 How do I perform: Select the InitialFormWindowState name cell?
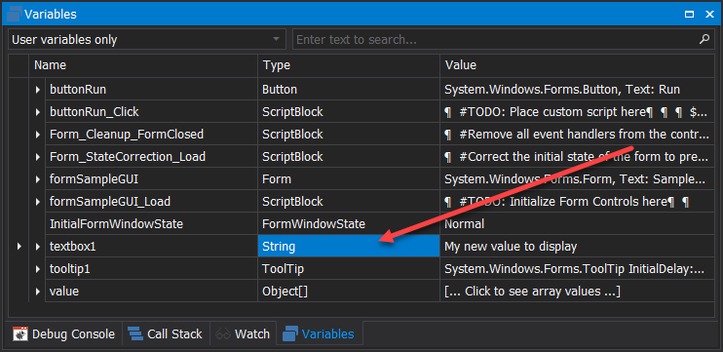coord(151,224)
